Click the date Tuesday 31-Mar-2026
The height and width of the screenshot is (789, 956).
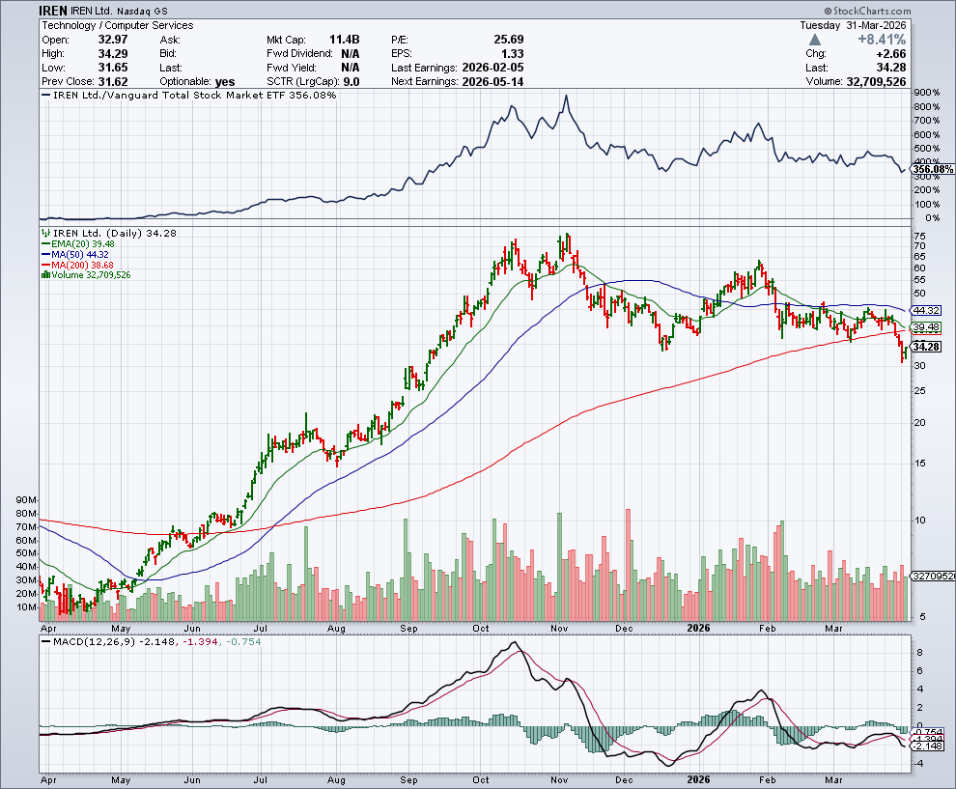click(853, 26)
